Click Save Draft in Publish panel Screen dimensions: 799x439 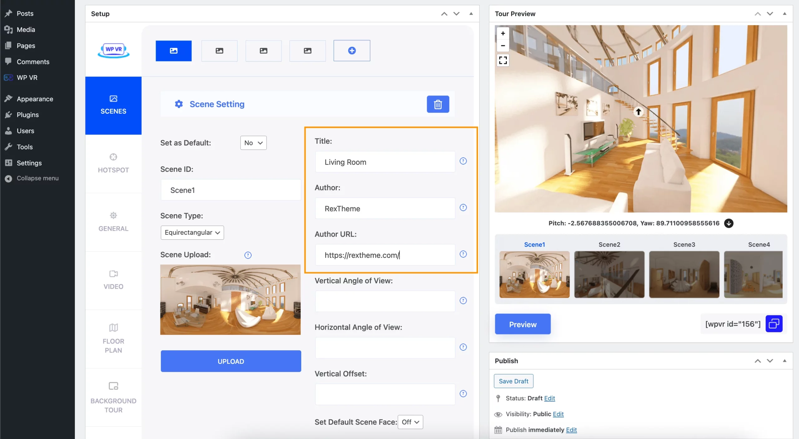coord(513,381)
